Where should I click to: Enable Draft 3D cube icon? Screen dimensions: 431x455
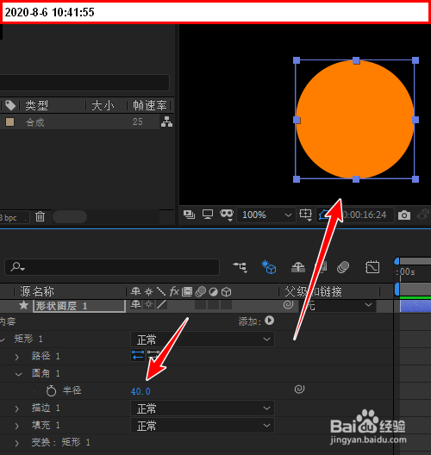point(268,267)
